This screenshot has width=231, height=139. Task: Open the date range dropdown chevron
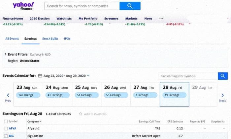tap(88, 76)
